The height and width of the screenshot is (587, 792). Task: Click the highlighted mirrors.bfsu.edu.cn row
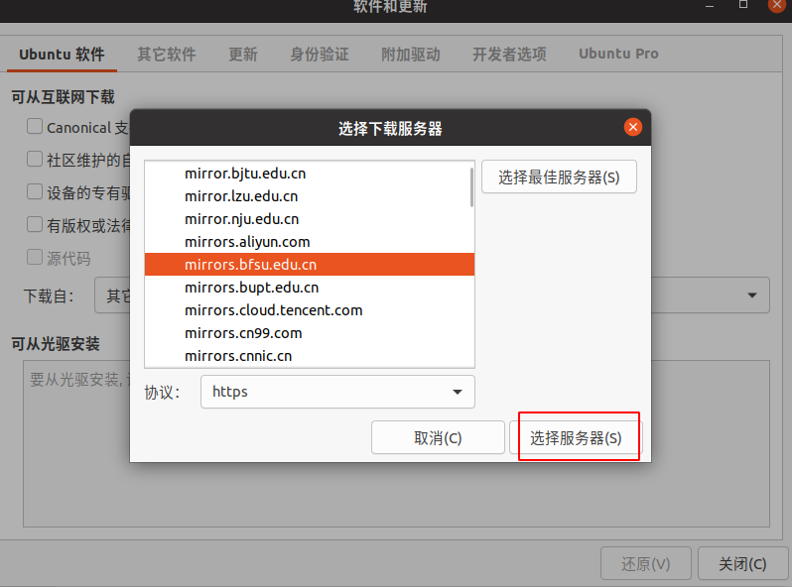point(309,265)
